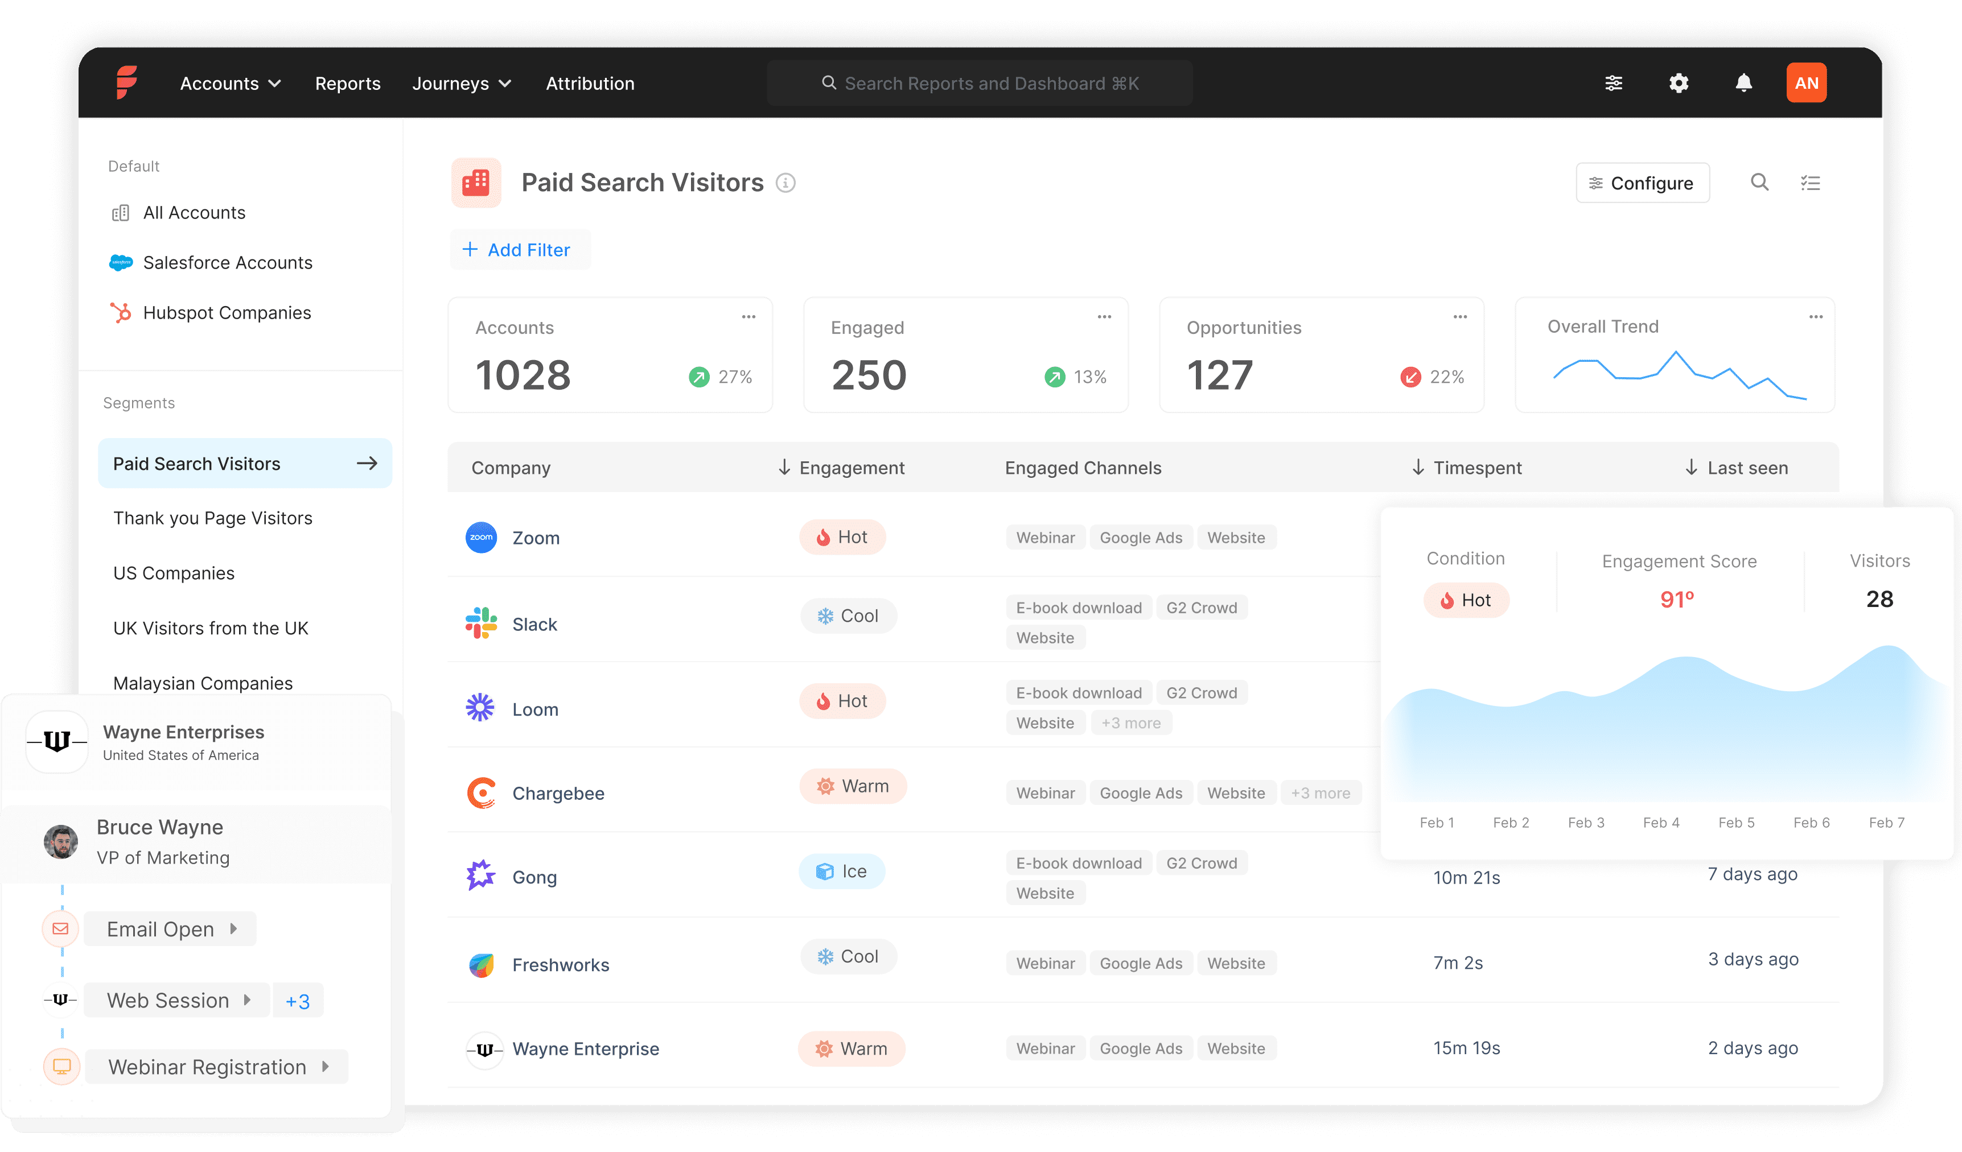The image size is (1962, 1152).
Task: Click the search magnifier next to Configure
Action: 1759,183
